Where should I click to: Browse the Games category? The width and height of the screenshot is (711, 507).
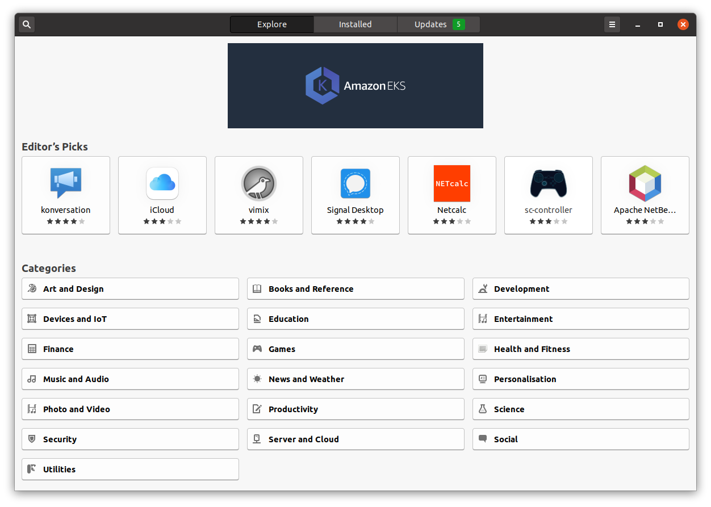(x=355, y=349)
